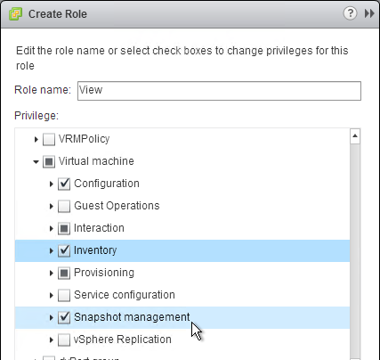Select the Provisioning tree item label
The width and height of the screenshot is (380, 360).
[x=104, y=273]
